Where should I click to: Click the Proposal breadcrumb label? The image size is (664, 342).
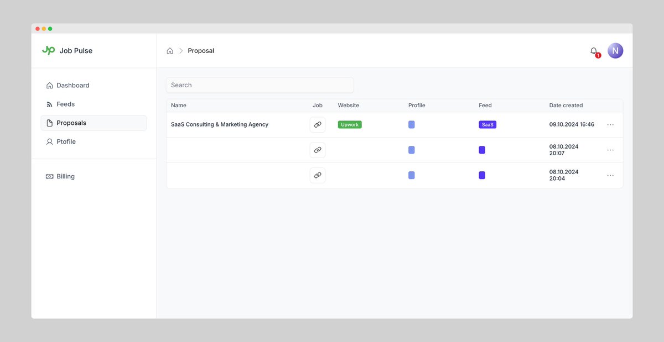tap(201, 51)
